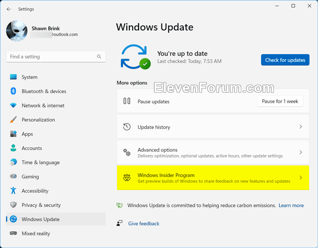Click the back arrow in Settings header
The width and height of the screenshot is (318, 248).
click(x=9, y=9)
